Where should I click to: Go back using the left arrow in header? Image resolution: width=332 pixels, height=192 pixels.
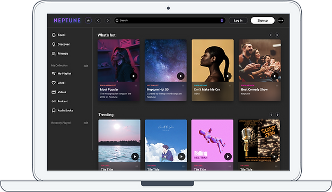tap(98, 21)
